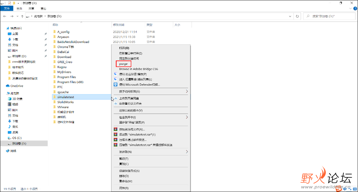Expand the include in library submenu arrow
Viewport: 358px width, 192px height.
pos(187,117)
